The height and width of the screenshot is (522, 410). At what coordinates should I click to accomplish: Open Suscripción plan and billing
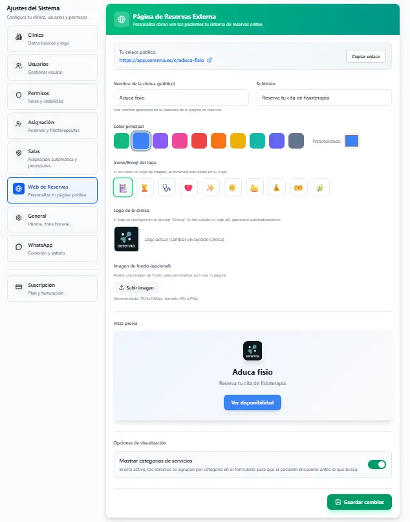coord(52,288)
